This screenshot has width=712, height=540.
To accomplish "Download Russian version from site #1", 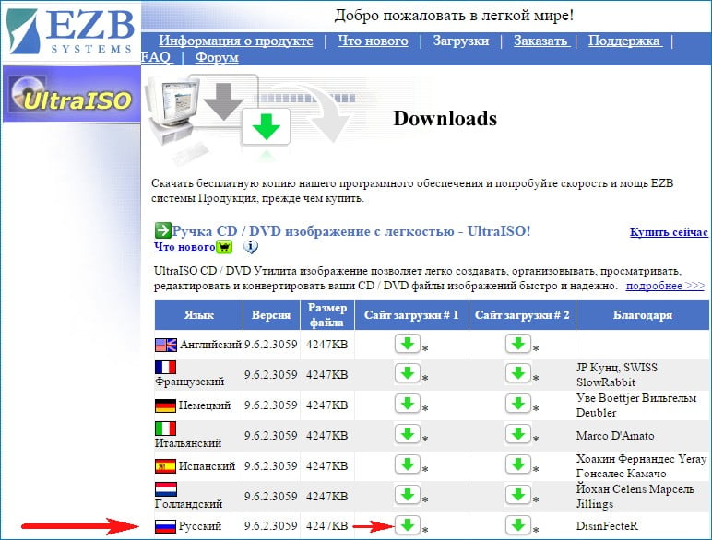I will [x=407, y=525].
